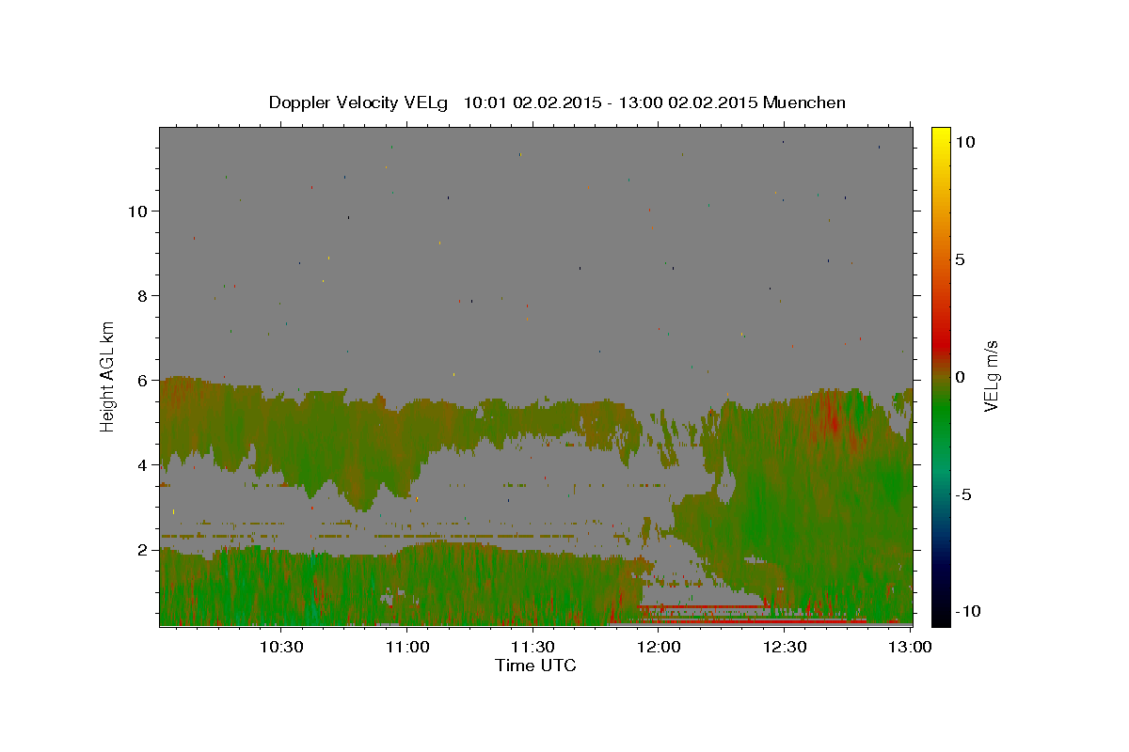Click the colorbar label '0'

pos(961,377)
